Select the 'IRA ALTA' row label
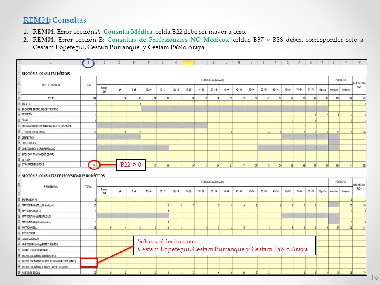This screenshot has width=380, height=285. (x=26, y=104)
